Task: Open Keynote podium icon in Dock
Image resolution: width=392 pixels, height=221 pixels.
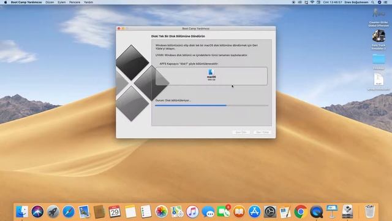Action: pyautogui.click(x=332, y=211)
